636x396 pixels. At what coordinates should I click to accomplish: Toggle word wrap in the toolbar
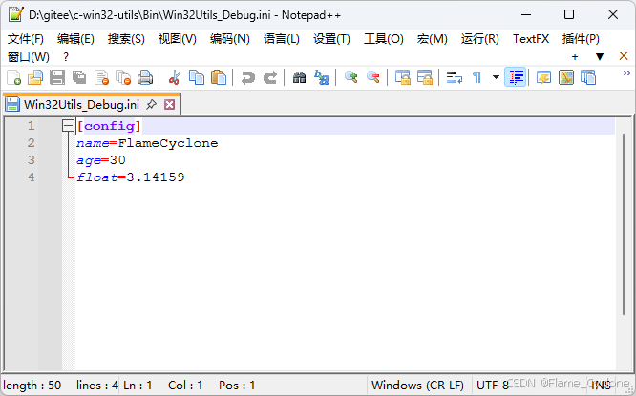pyautogui.click(x=455, y=77)
